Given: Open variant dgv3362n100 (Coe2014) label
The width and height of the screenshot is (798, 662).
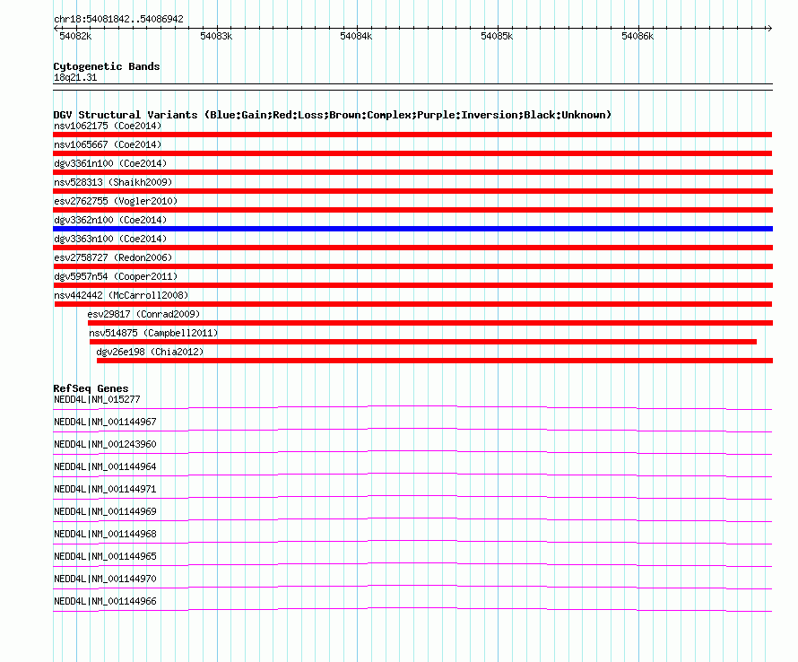Looking at the screenshot, I should (x=110, y=220).
